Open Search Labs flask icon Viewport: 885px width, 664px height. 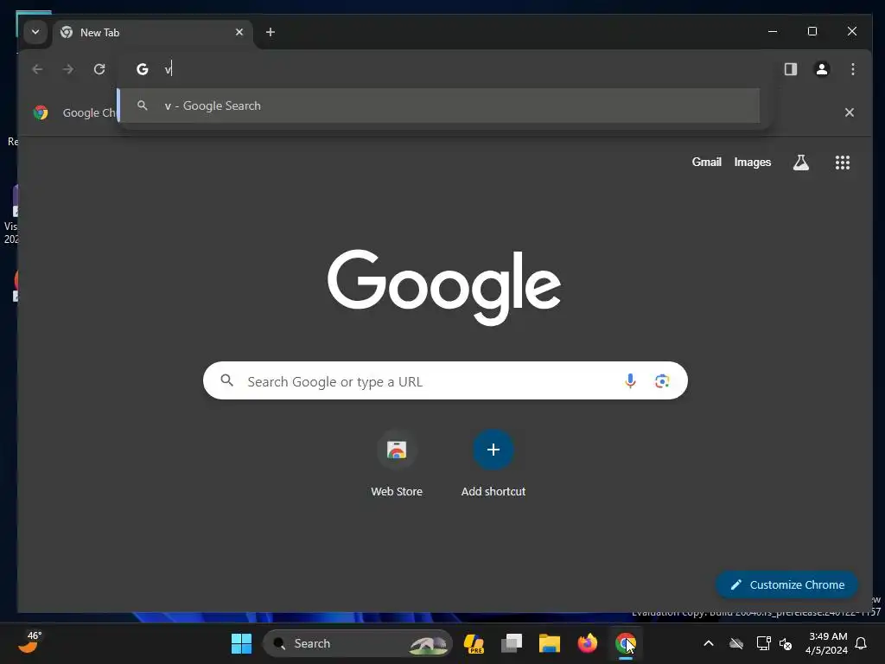tap(801, 163)
